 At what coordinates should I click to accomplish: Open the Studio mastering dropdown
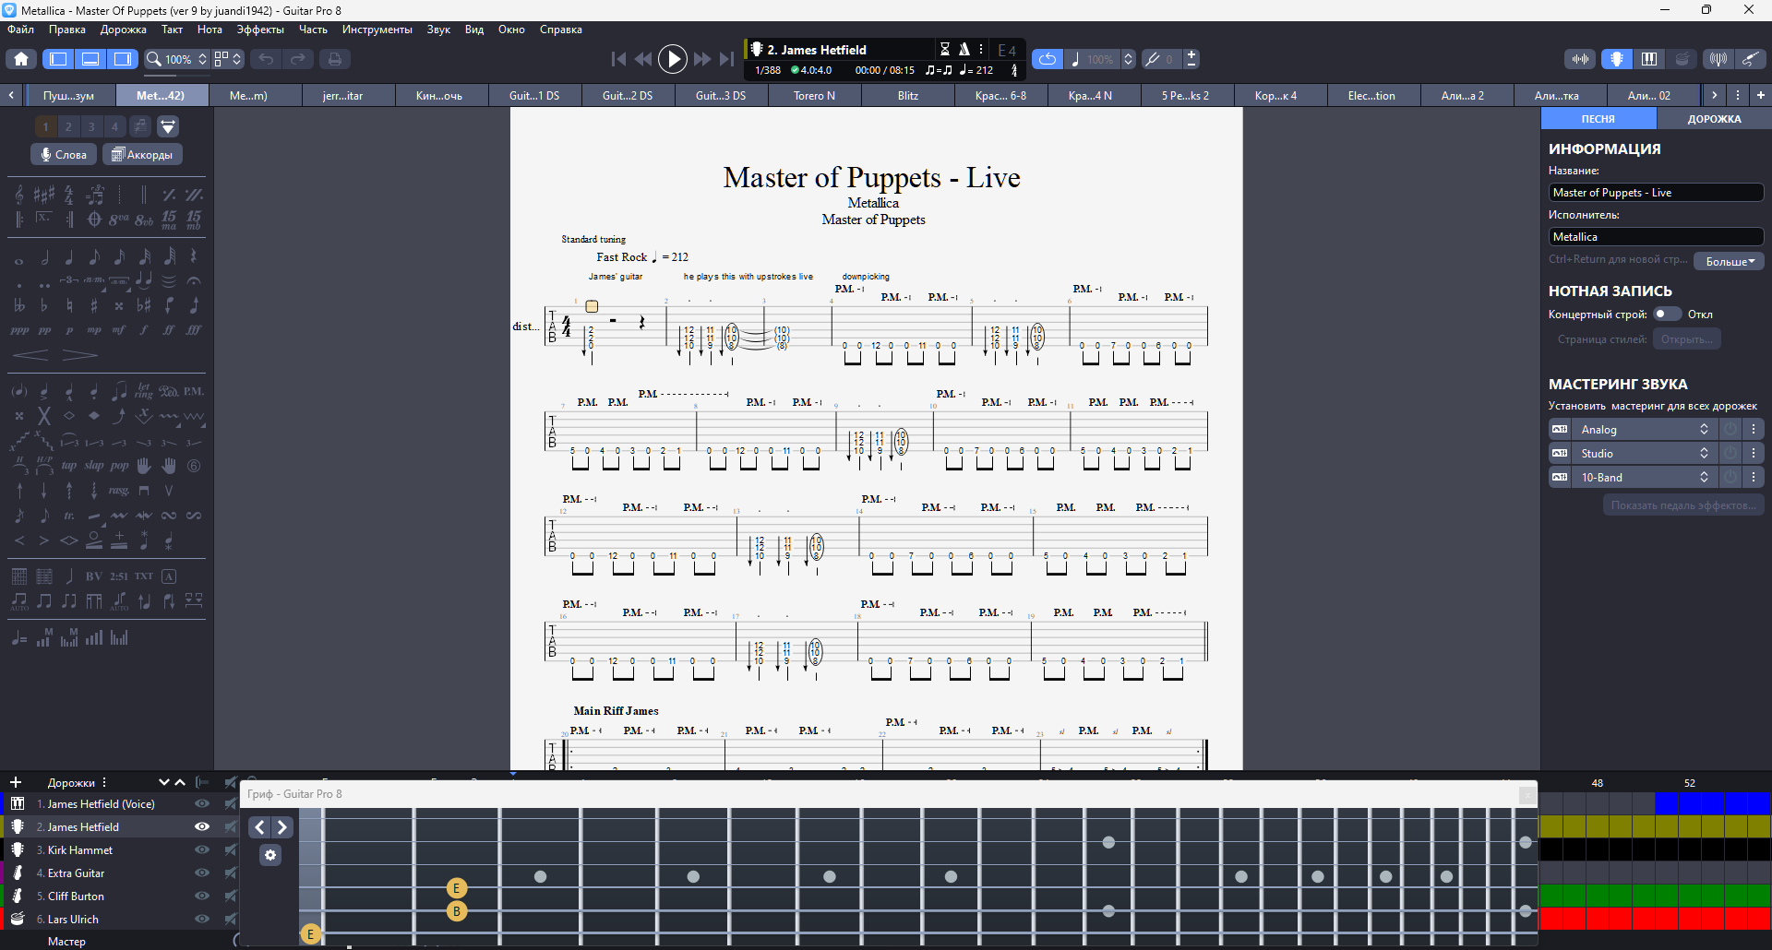(1646, 454)
